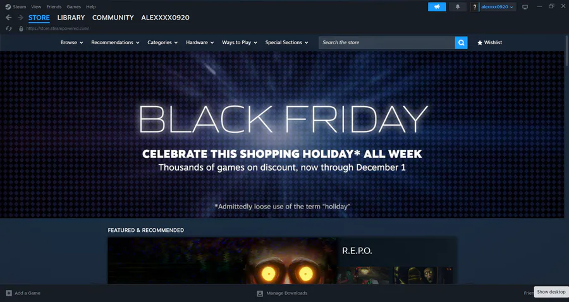Click the reload page icon
Image resolution: width=569 pixels, height=302 pixels.
point(9,28)
